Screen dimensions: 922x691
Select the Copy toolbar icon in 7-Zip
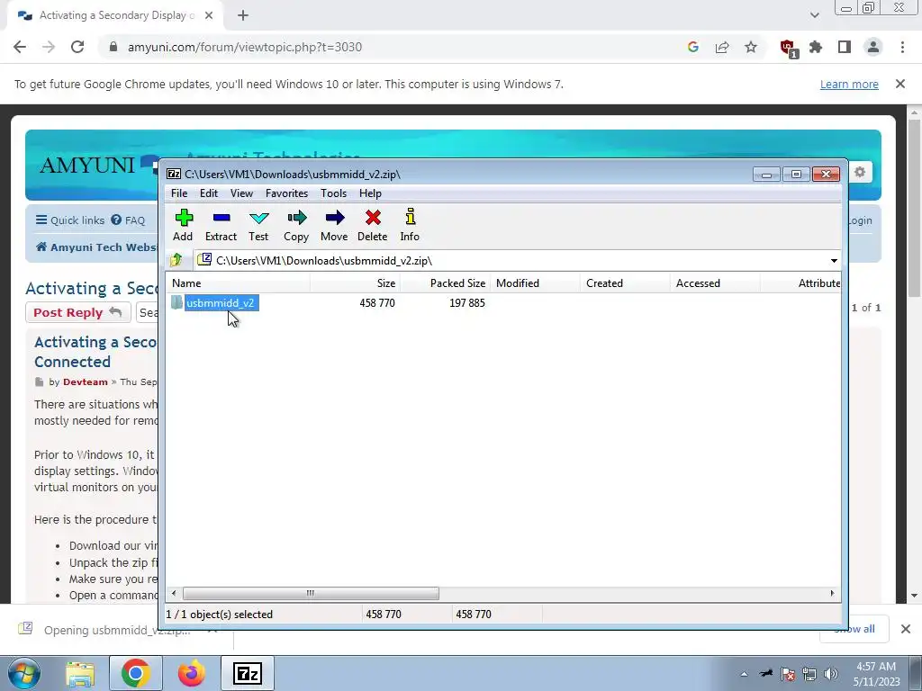tap(296, 226)
